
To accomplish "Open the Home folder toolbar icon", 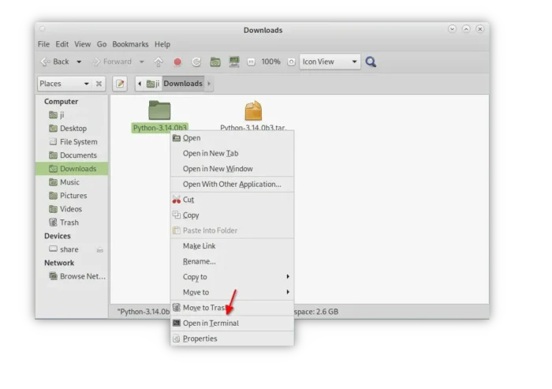I will click(x=215, y=62).
